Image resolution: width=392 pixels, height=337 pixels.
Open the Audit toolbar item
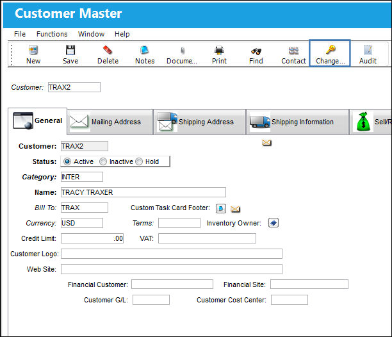pos(368,54)
